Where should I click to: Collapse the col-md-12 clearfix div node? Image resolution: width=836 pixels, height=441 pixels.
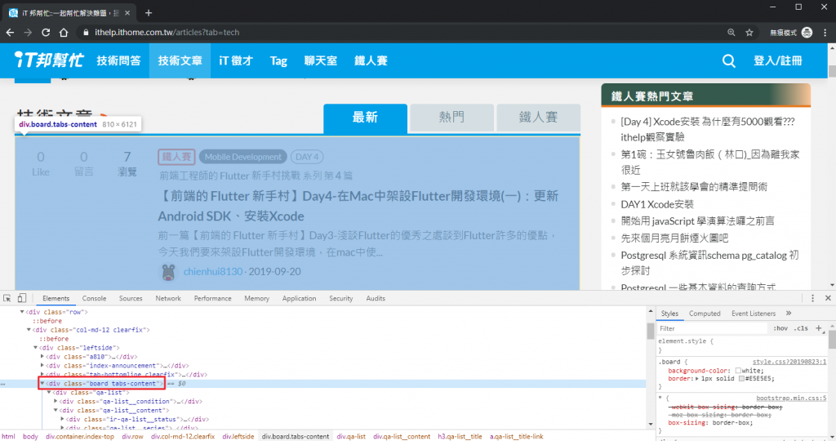[29, 330]
